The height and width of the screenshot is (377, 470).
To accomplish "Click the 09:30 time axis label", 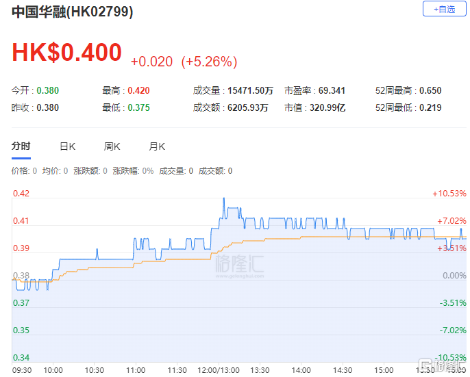I will tap(22, 370).
